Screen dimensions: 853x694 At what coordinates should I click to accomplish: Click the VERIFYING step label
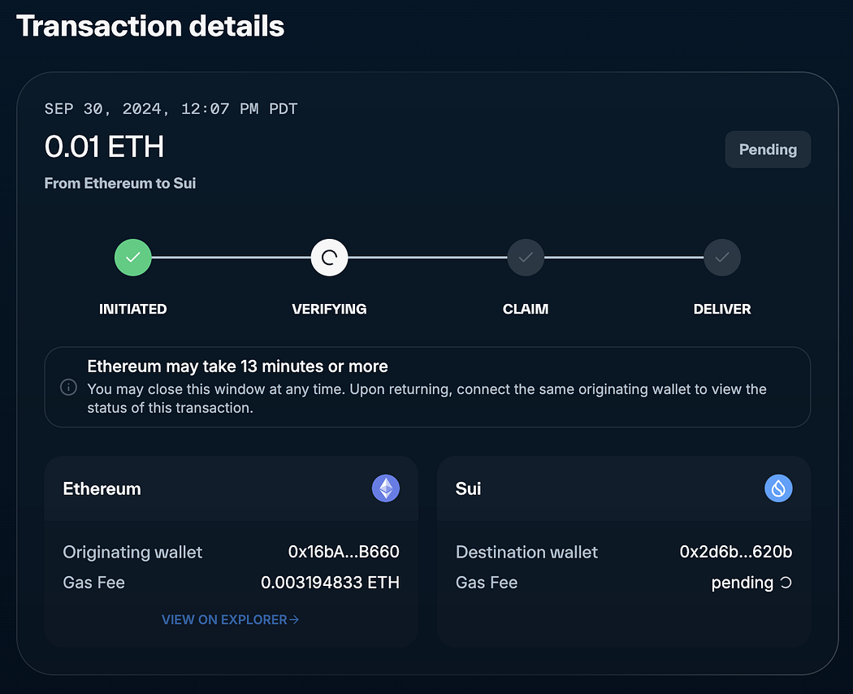click(329, 309)
